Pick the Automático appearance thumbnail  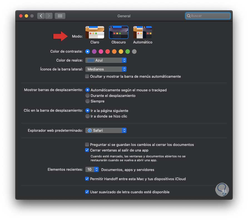(143, 32)
